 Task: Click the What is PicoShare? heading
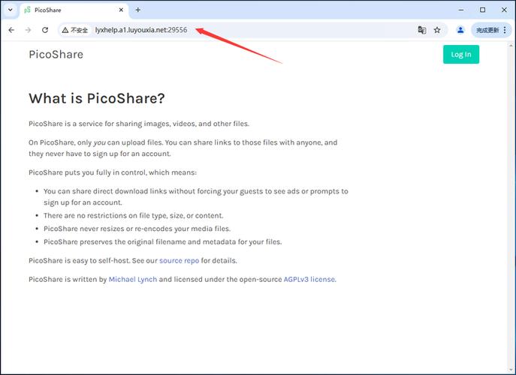[x=97, y=98]
